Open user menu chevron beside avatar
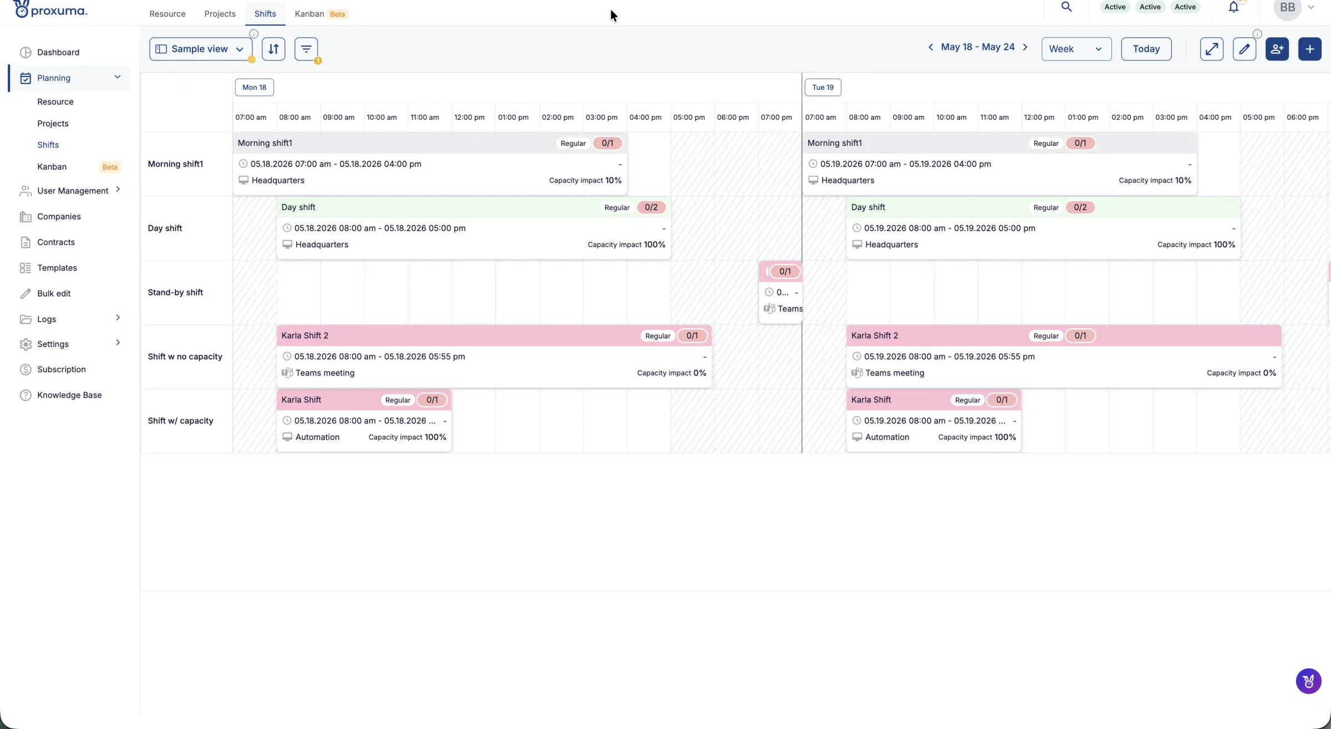This screenshot has height=729, width=1331. tap(1311, 7)
